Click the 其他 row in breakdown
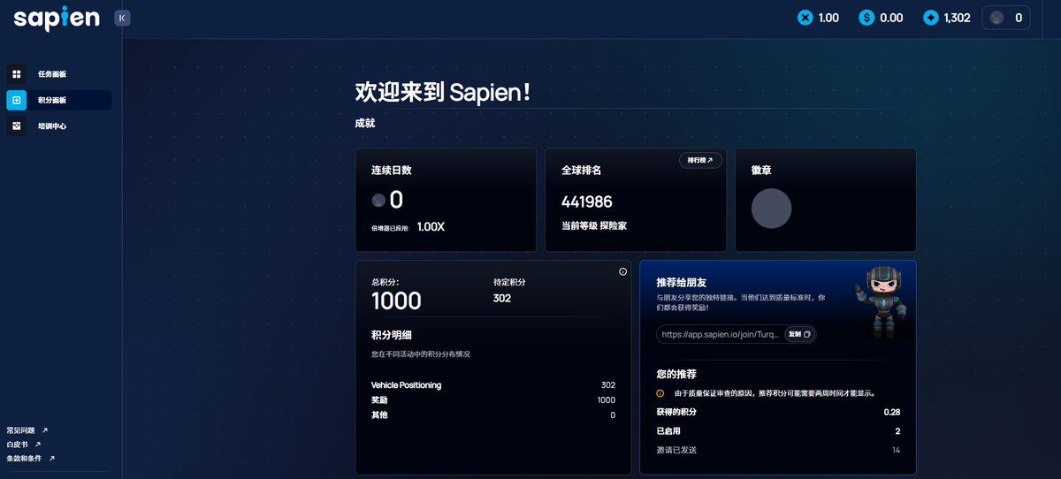 coord(493,415)
